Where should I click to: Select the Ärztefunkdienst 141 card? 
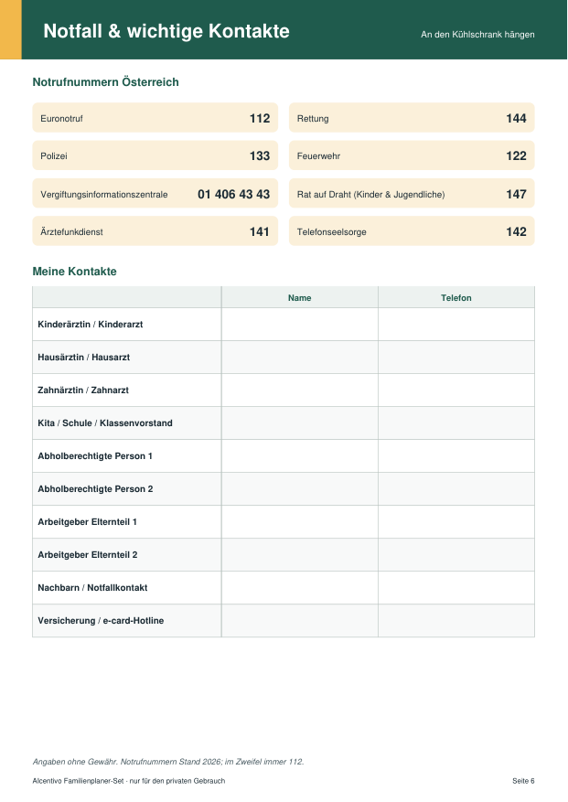155,231
